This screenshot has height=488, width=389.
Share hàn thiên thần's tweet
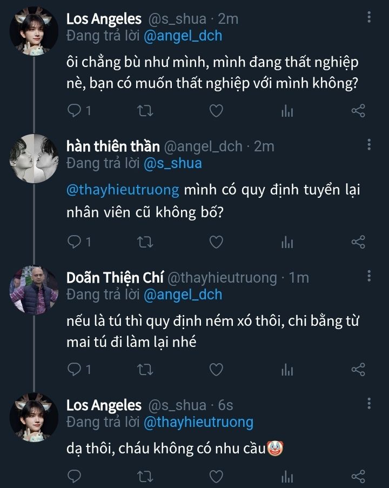tap(358, 242)
